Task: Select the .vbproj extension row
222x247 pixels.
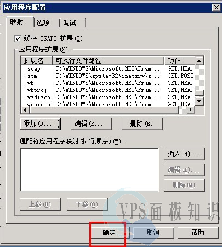Action: click(108, 90)
